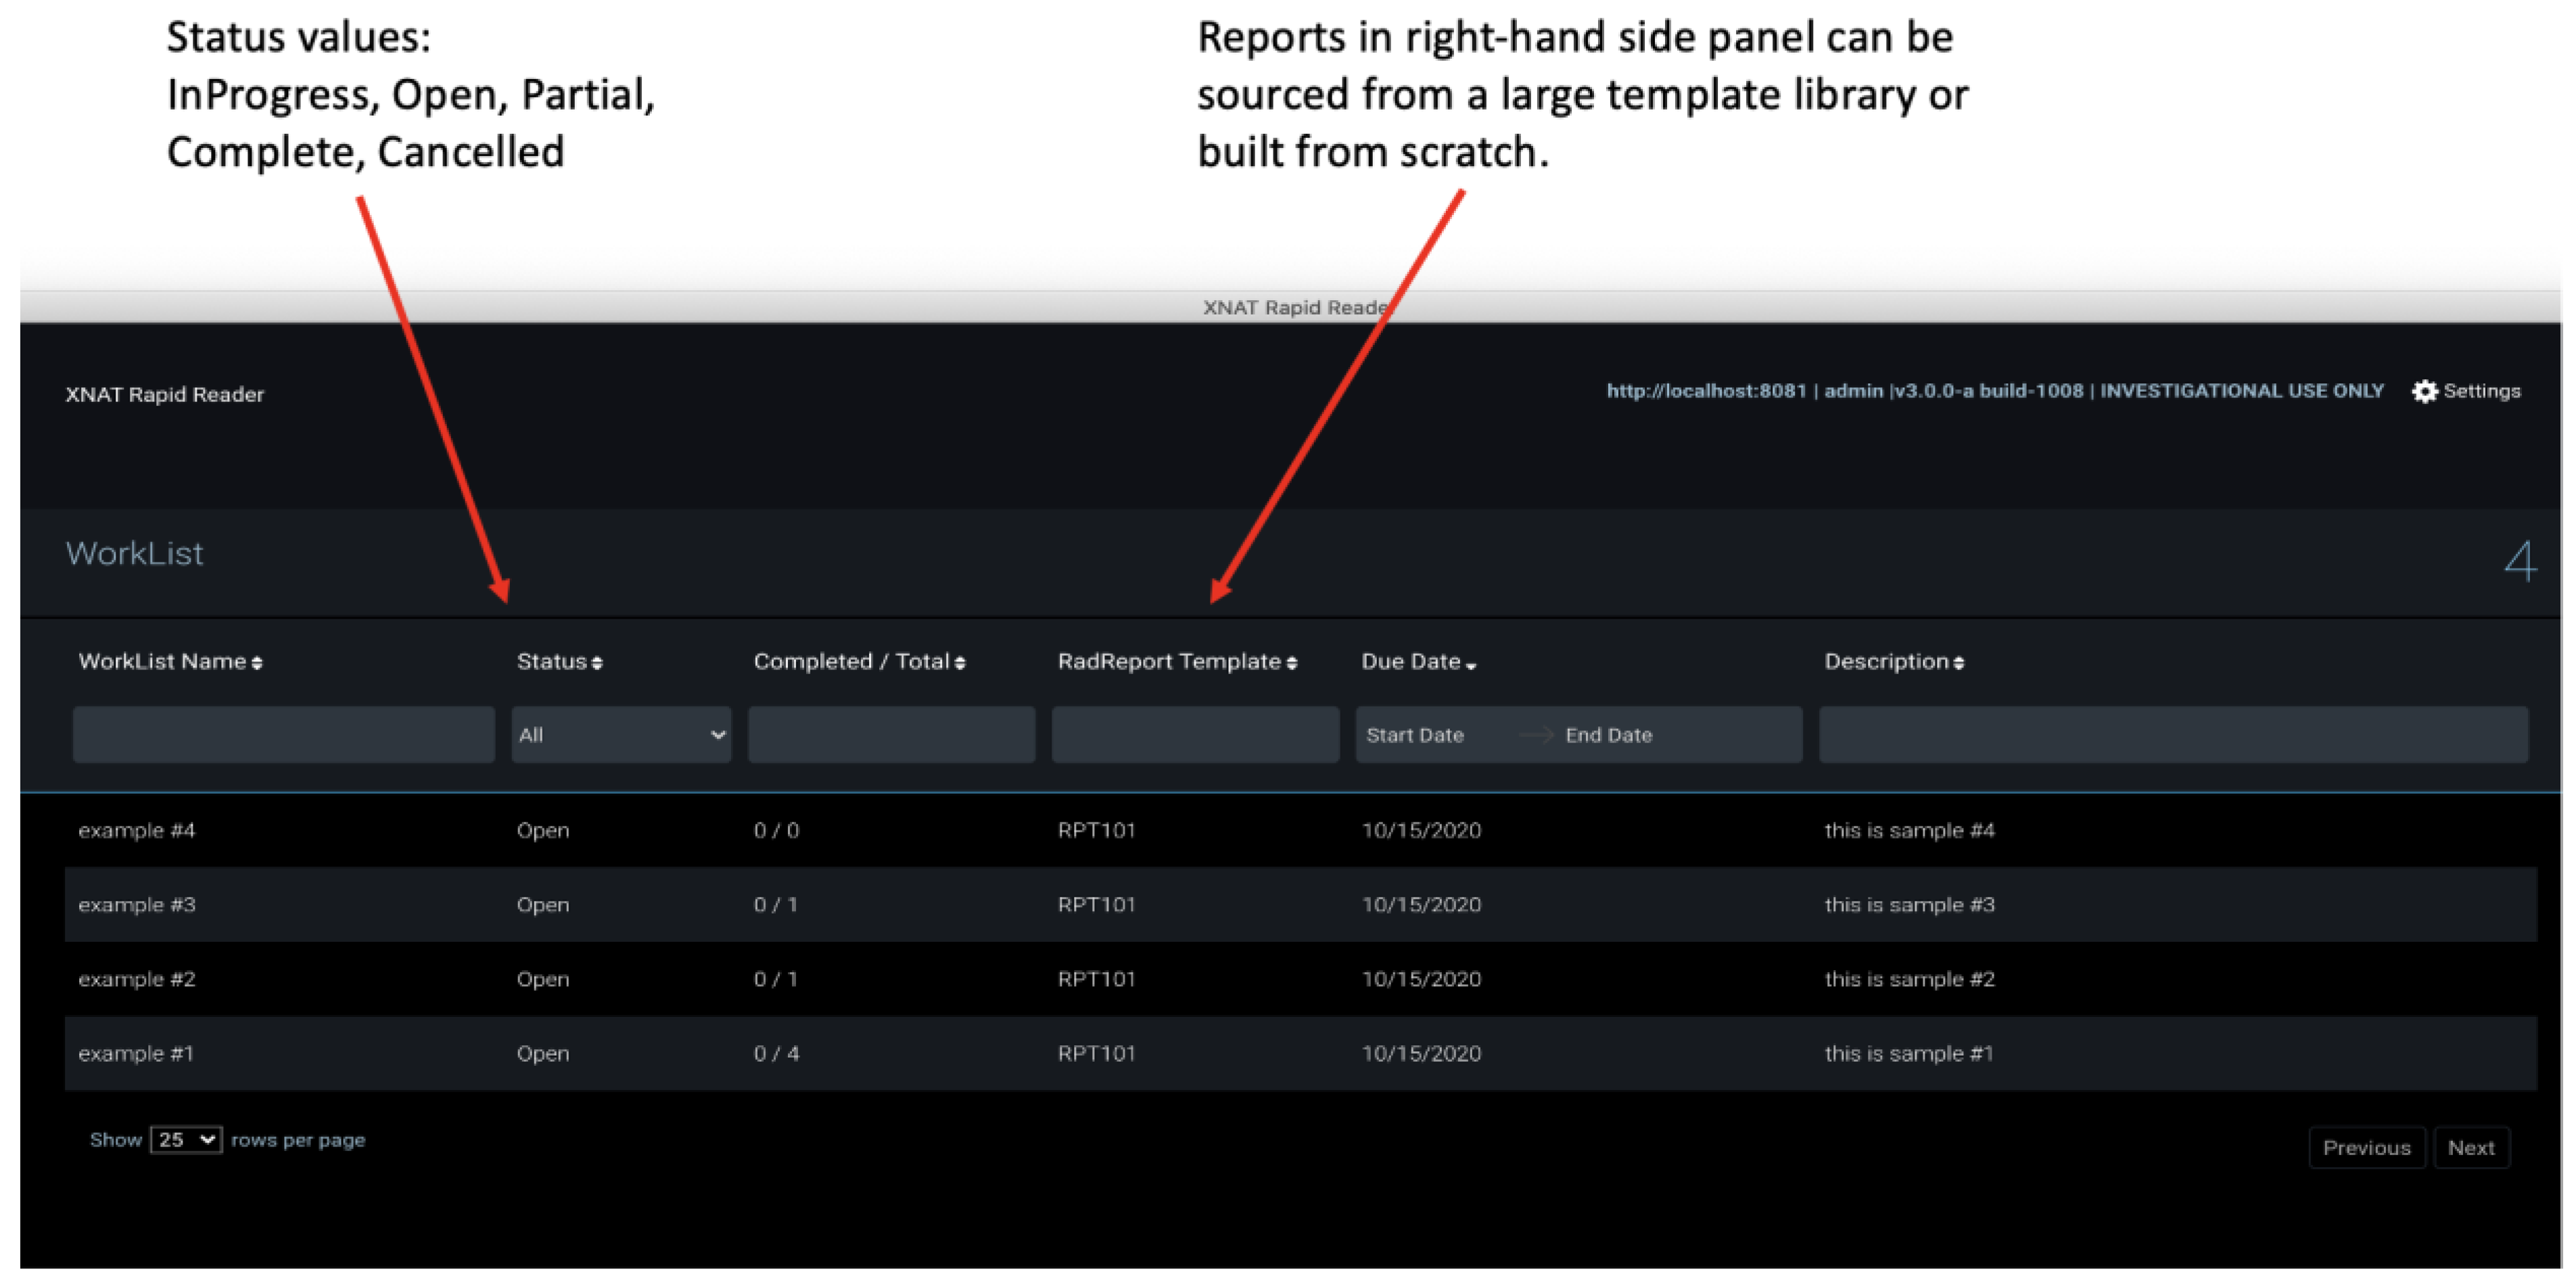The width and height of the screenshot is (2576, 1284).
Task: Sort by RadReport Template column arrows
Action: [1292, 663]
